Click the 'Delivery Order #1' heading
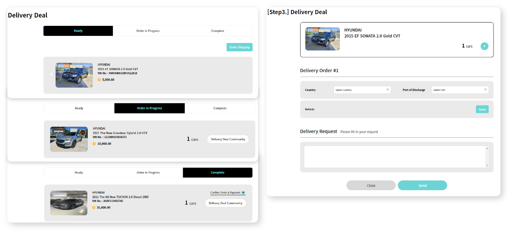Viewport: 512px width, 234px height. point(319,70)
